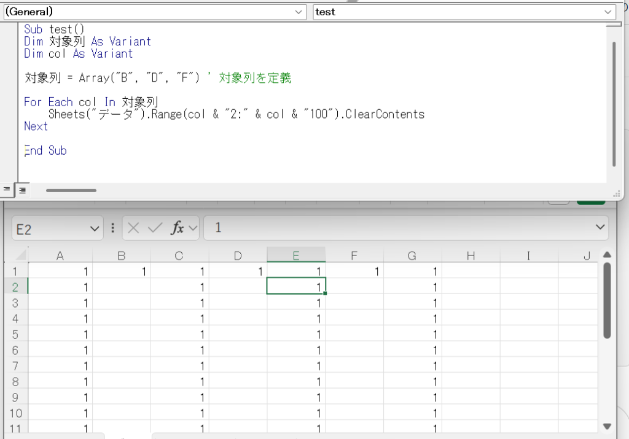Select column B header
The height and width of the screenshot is (439, 629).
[x=122, y=255]
